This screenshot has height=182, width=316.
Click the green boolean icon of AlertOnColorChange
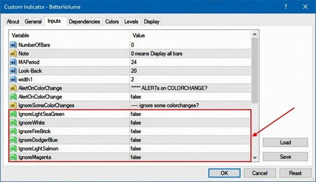pos(13,97)
